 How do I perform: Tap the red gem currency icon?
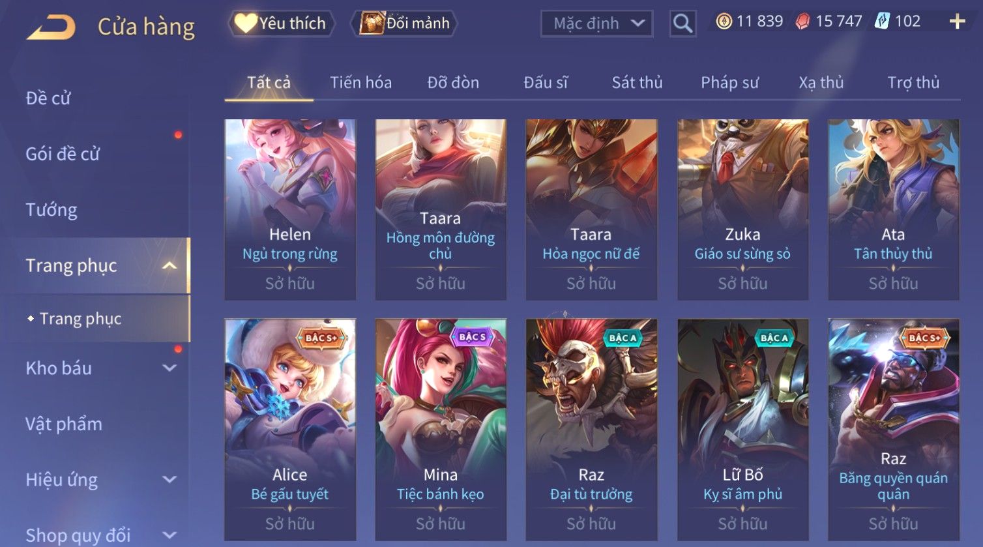(x=802, y=22)
